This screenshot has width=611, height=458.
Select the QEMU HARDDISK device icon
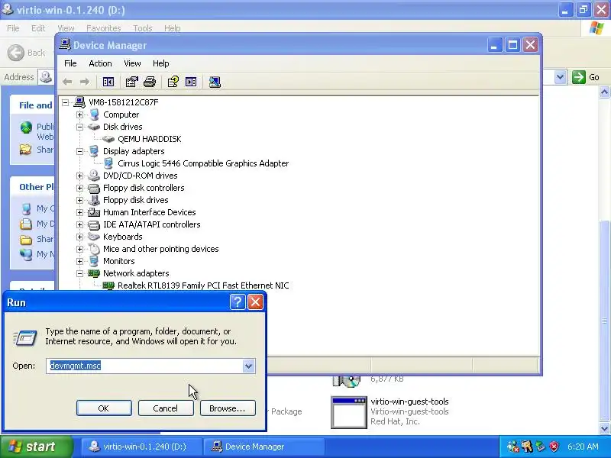pyautogui.click(x=108, y=139)
